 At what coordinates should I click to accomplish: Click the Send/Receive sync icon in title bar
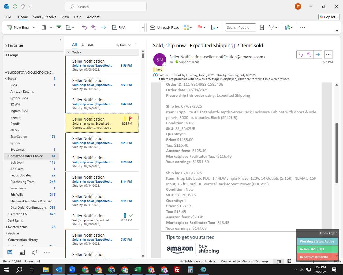pyautogui.click(x=15, y=6)
